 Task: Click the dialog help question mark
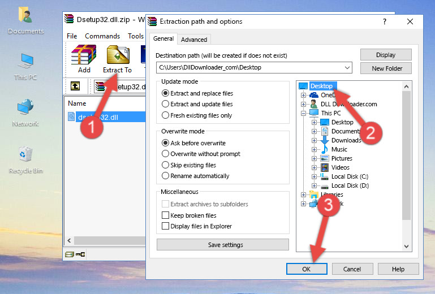[x=385, y=21]
